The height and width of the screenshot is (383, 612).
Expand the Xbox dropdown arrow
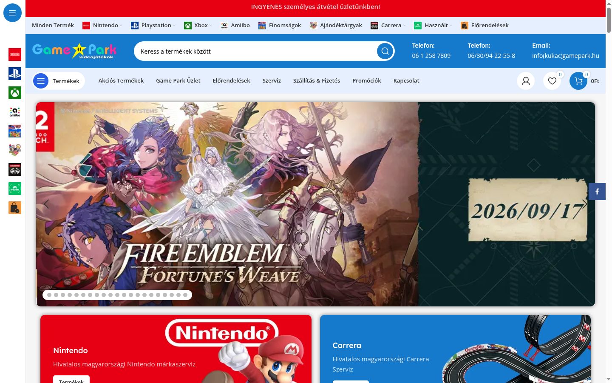(x=211, y=26)
